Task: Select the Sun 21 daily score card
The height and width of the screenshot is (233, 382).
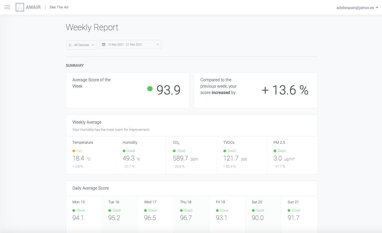Action: pyautogui.click(x=299, y=212)
